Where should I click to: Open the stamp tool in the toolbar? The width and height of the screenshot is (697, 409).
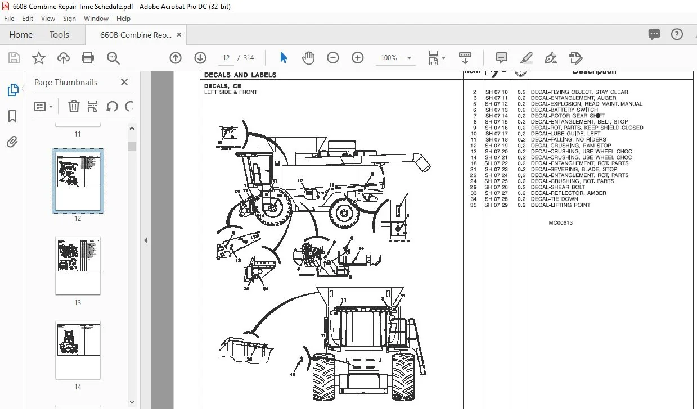tap(575, 58)
